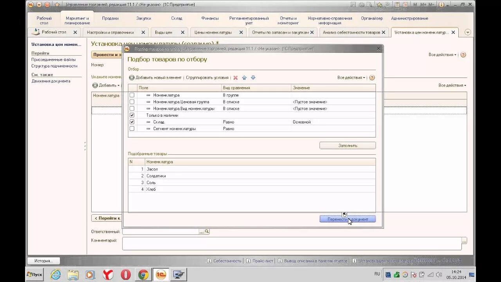The image size is (501, 282).
Task: Open the Склад section
Action: click(177, 18)
